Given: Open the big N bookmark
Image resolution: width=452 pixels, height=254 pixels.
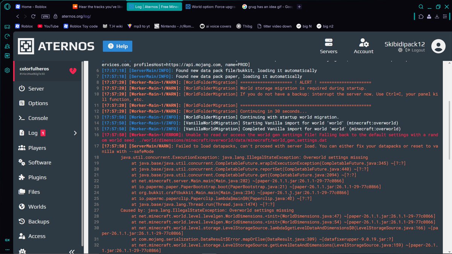Looking at the screenshot, I should (304, 26).
